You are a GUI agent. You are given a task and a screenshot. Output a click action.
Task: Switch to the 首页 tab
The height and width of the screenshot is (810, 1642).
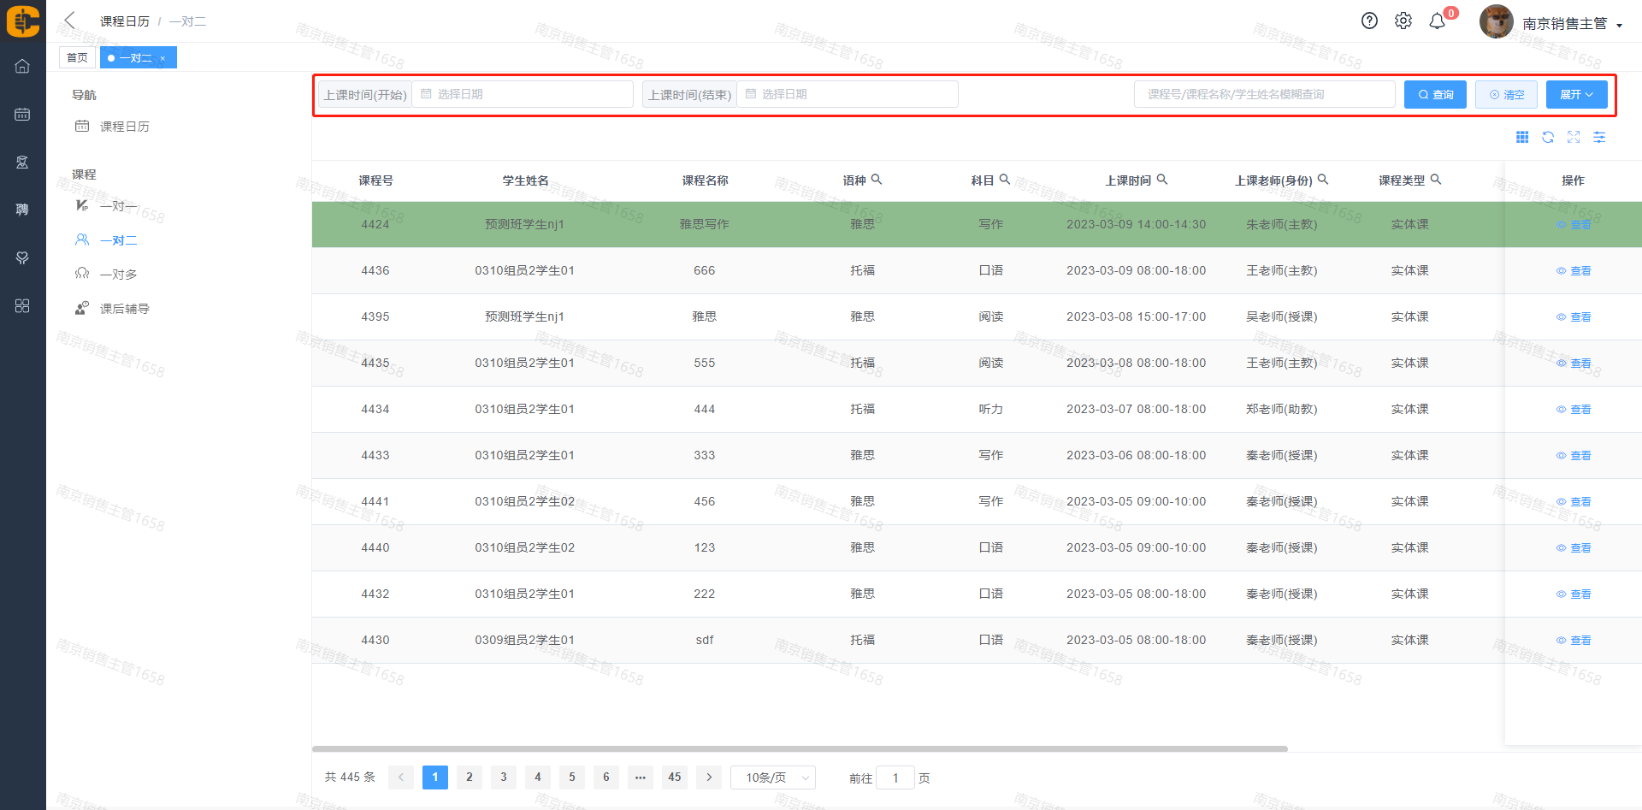(77, 58)
